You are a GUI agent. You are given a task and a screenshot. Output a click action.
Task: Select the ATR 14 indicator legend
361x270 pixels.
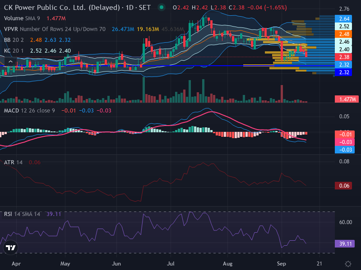[x=13, y=162]
